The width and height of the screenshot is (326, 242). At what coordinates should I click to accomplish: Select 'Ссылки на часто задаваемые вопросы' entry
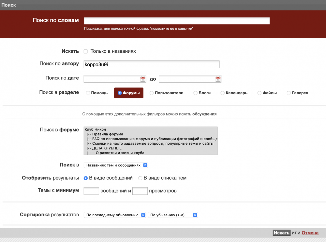(151, 143)
